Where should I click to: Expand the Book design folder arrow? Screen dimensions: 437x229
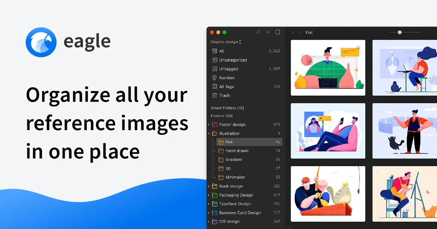tap(209, 186)
